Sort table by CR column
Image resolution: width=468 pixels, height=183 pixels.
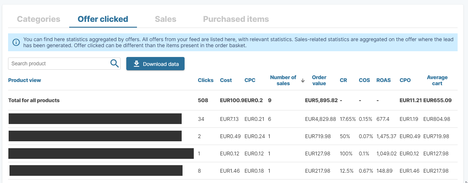tap(343, 80)
